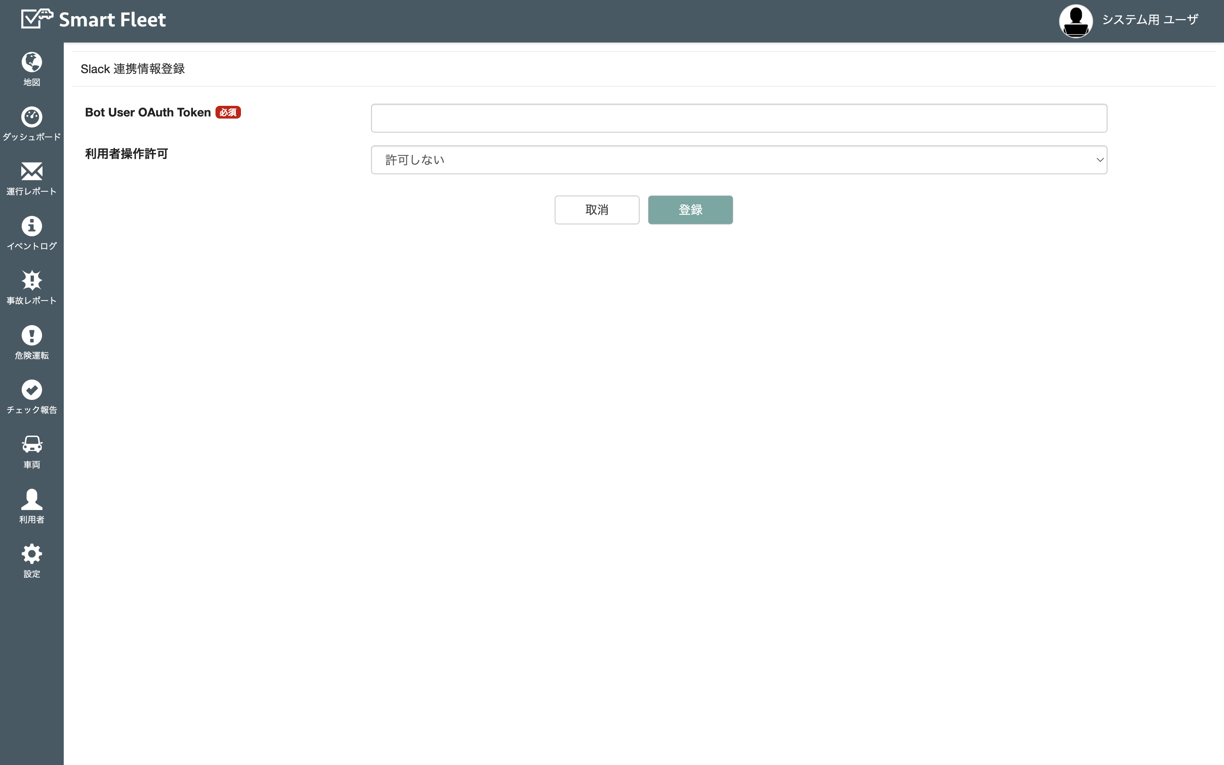
Task: Click the 必須 required badge
Action: pos(228,112)
